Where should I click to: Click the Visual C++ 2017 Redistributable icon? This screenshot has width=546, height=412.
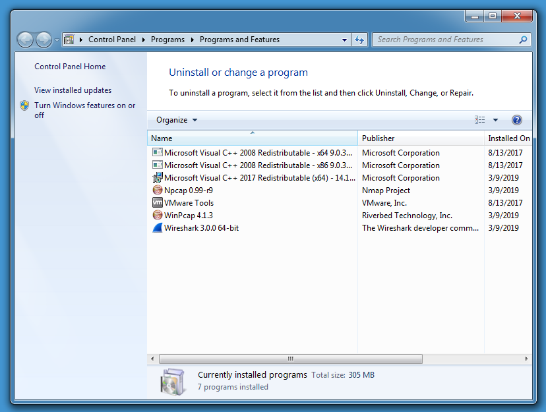tap(157, 178)
